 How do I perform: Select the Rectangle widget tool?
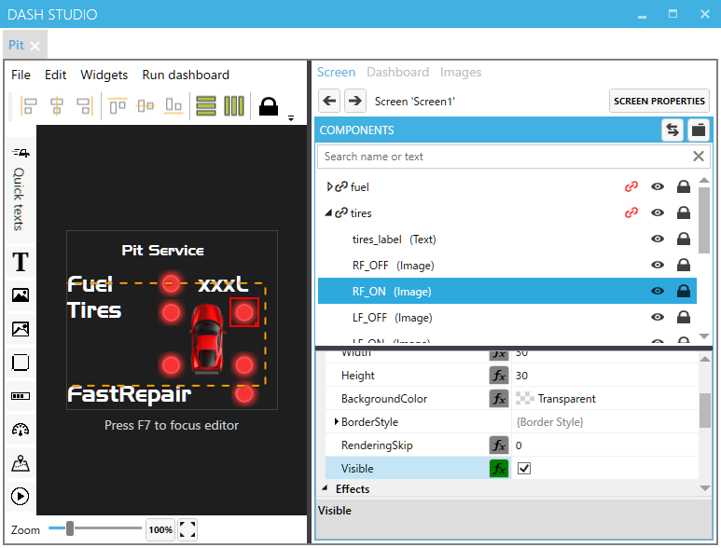(21, 363)
